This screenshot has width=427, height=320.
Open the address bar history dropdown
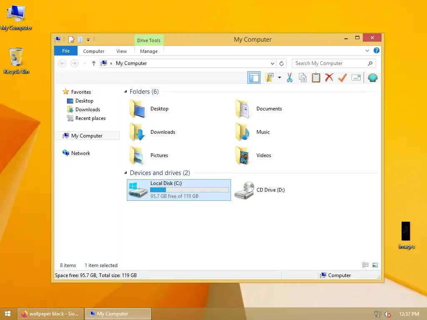tap(272, 64)
